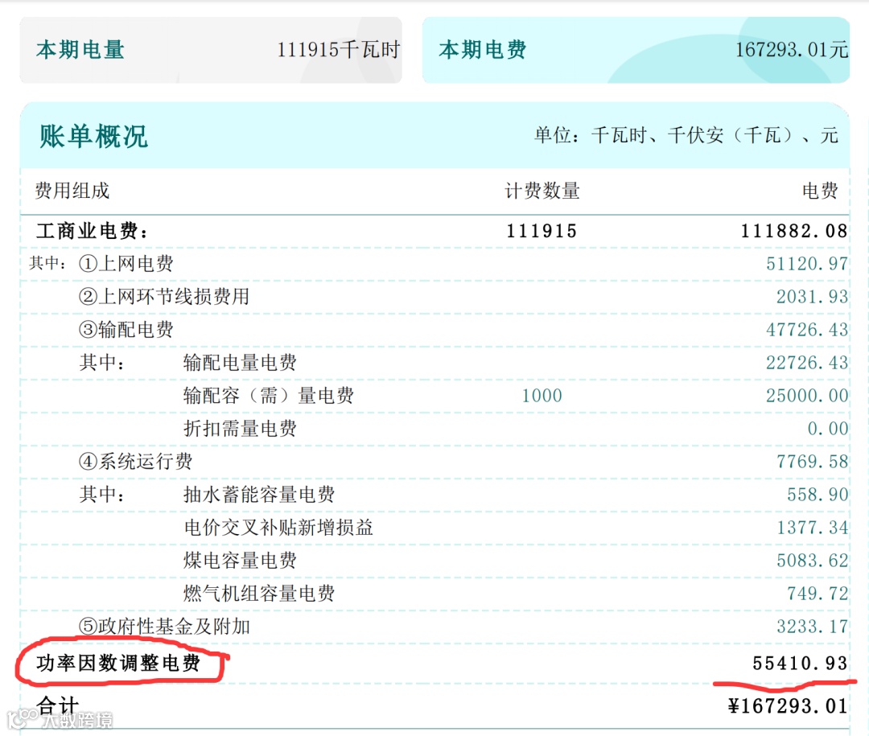Click the 费用组成 column header

pyautogui.click(x=72, y=191)
